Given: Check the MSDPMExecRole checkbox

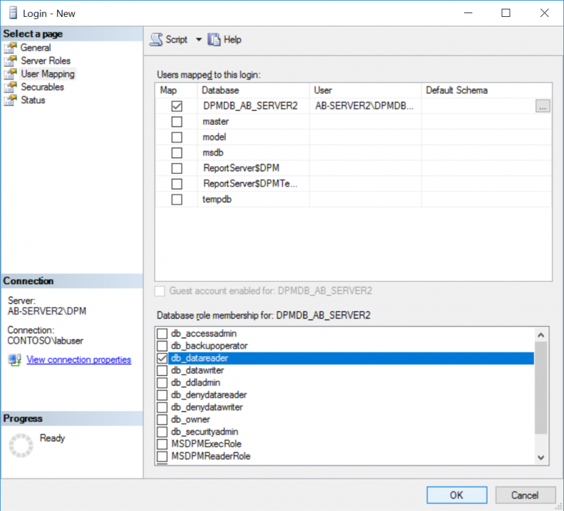Looking at the screenshot, I should pyautogui.click(x=162, y=443).
